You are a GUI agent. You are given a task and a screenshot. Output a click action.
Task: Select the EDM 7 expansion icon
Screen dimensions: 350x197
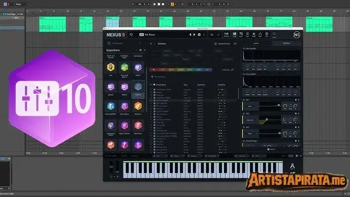click(x=138, y=67)
